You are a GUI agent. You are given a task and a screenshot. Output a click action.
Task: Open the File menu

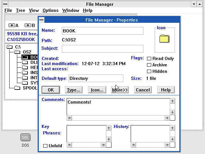coord(8,10)
